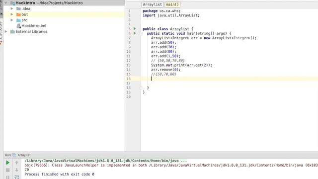Click the Arraylist run configuration icon

pos(14,155)
